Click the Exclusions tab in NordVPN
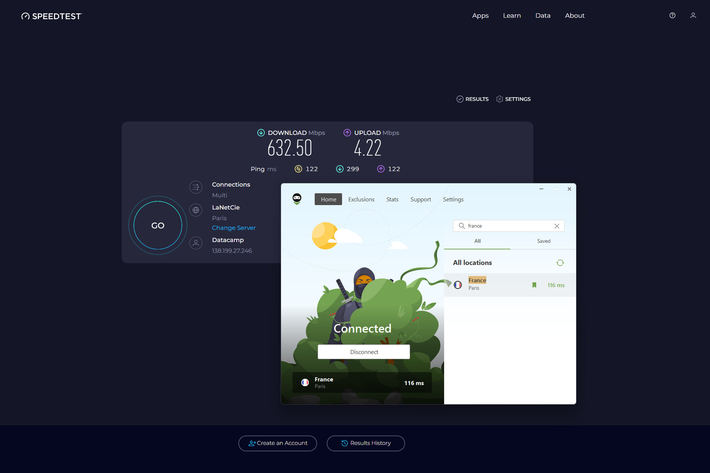This screenshot has width=710, height=473. (x=361, y=199)
